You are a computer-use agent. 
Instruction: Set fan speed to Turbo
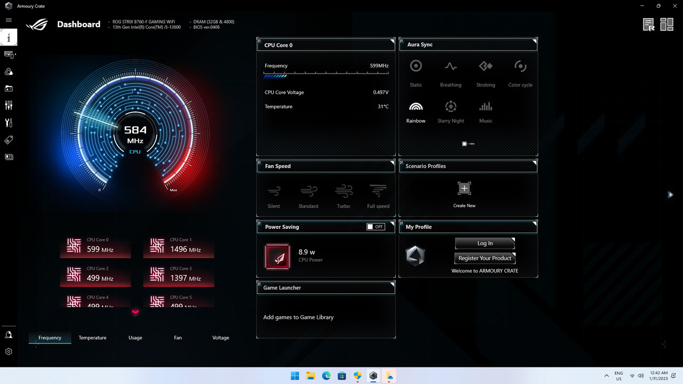pyautogui.click(x=344, y=196)
